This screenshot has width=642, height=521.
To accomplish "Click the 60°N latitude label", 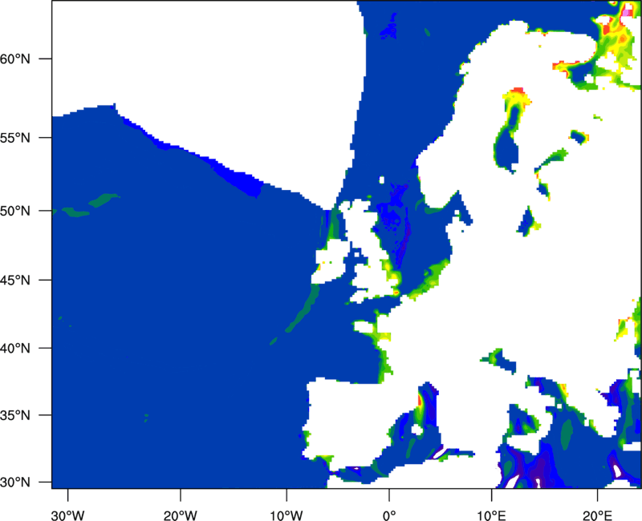I will 15,59.
